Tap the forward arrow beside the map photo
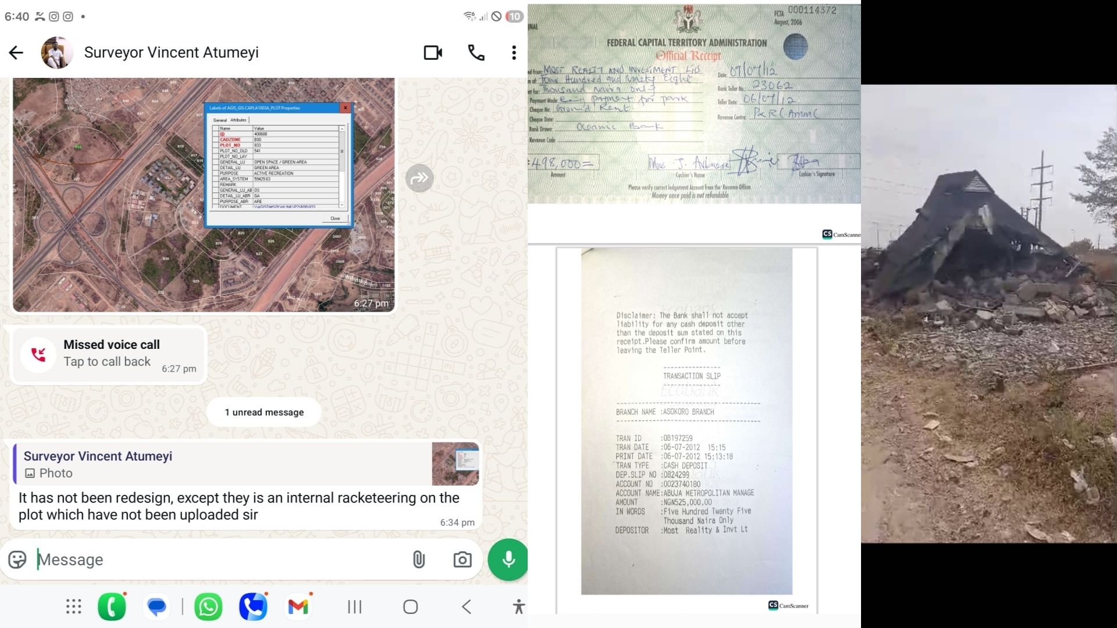The image size is (1117, 628). click(x=419, y=179)
